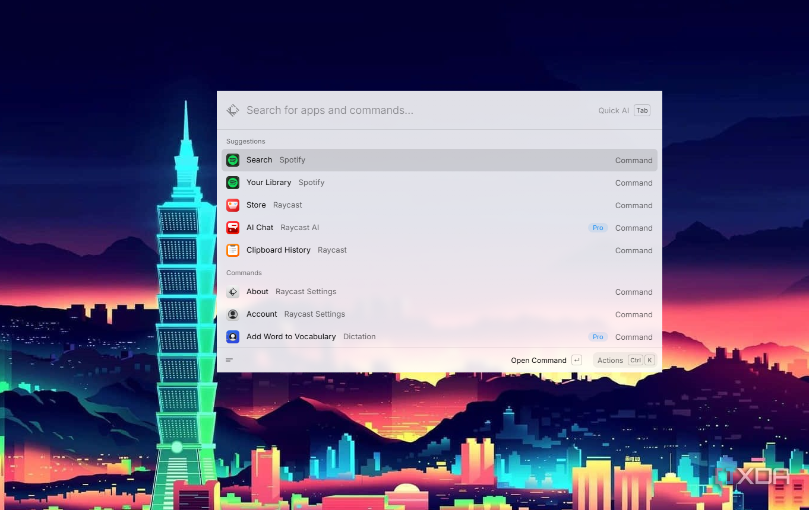Click the Pro badge on Add Word to Vocabulary
This screenshot has width=809, height=510.
tap(598, 337)
